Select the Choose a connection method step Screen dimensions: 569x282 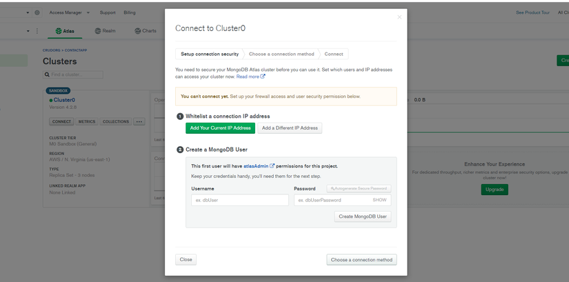click(x=281, y=54)
